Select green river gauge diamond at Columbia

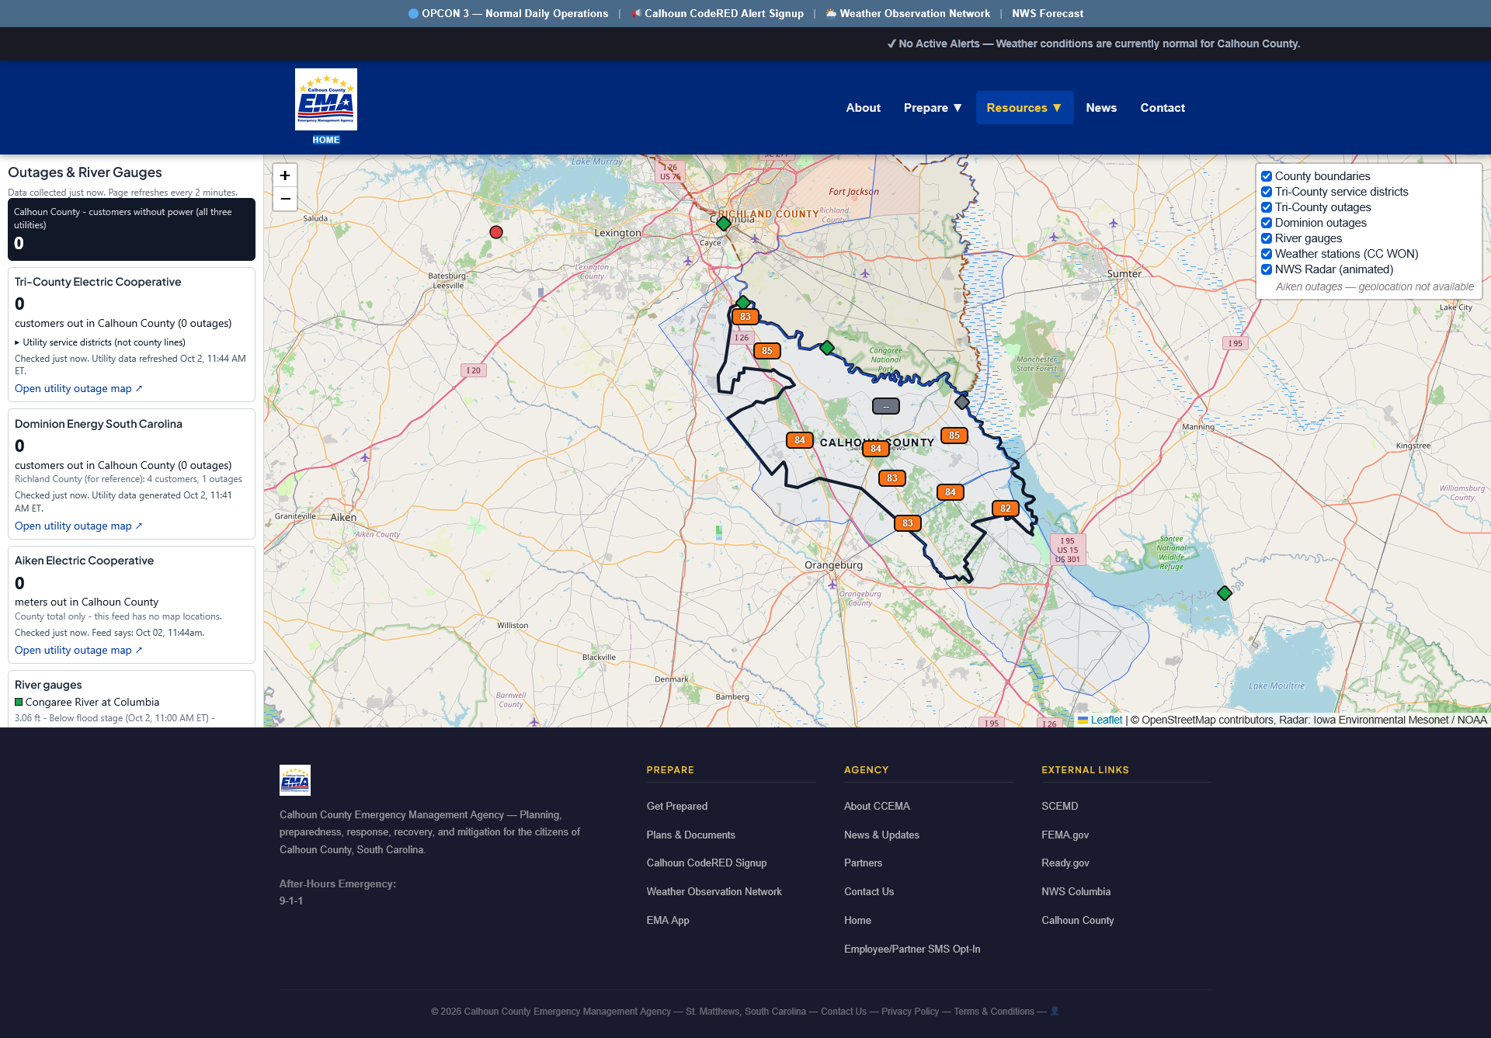(x=724, y=224)
